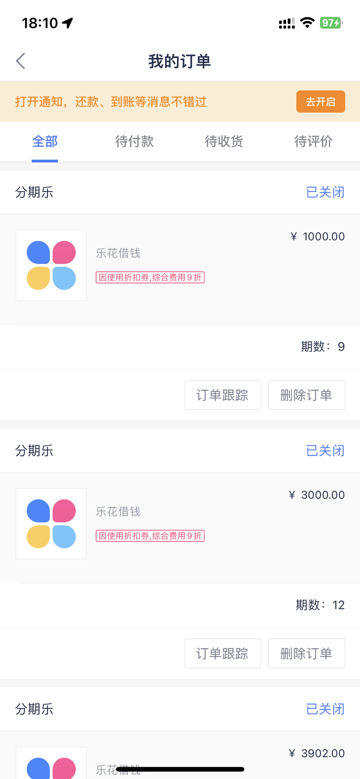Tap 订单跟踪 for the ¥3000.00 order

pyautogui.click(x=222, y=654)
